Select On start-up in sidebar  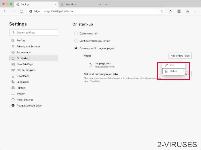click(34, 58)
